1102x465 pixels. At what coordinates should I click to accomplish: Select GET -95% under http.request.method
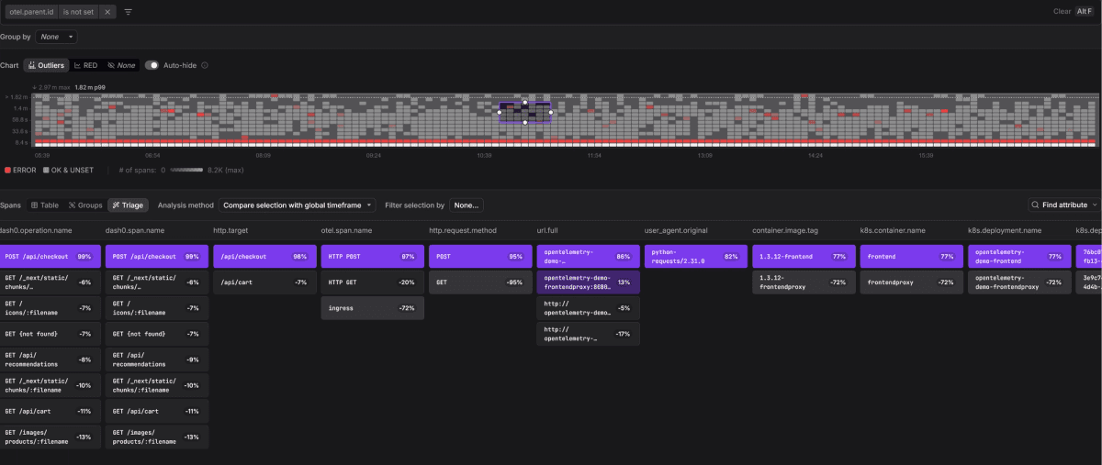coord(480,282)
